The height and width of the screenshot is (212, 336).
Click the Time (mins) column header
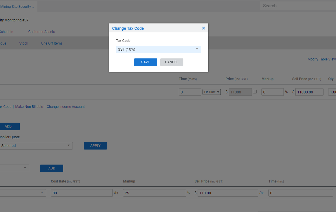[188, 79]
